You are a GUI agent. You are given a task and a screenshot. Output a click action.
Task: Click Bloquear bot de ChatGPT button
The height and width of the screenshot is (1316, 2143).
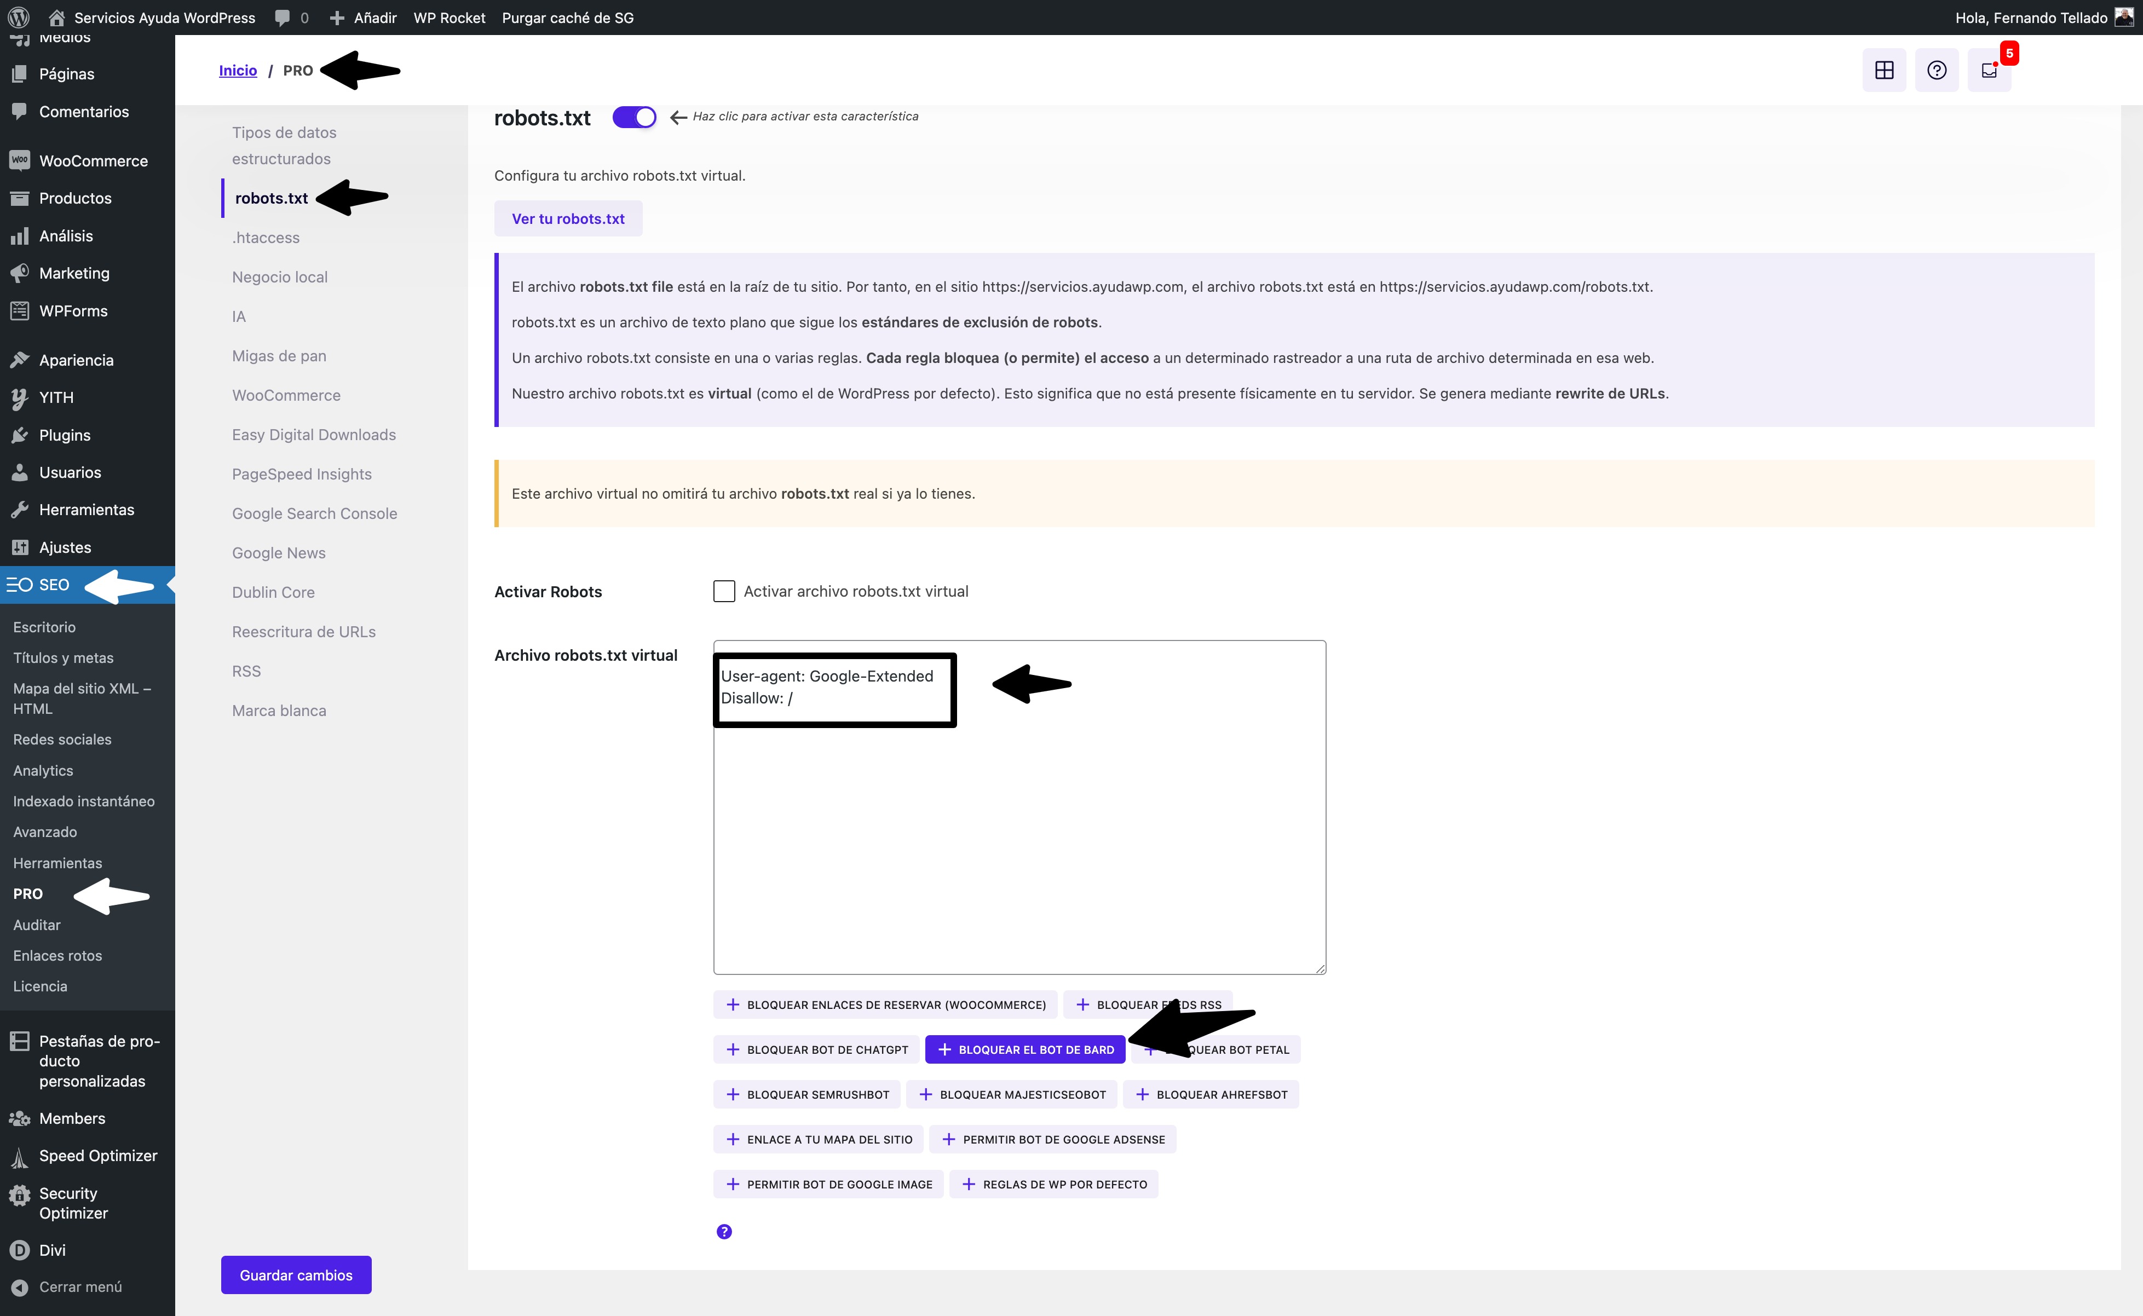click(816, 1049)
